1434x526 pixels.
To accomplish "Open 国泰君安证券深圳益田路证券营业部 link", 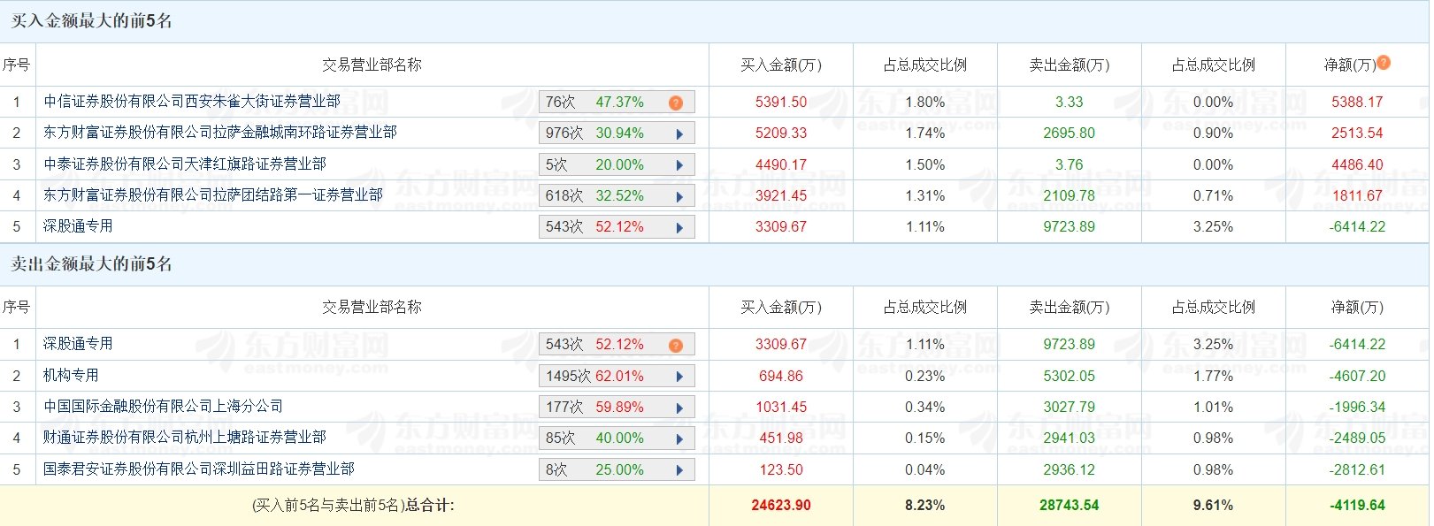I will tap(199, 469).
